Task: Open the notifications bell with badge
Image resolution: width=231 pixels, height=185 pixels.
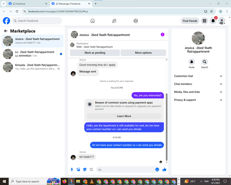Action: click(x=213, y=21)
